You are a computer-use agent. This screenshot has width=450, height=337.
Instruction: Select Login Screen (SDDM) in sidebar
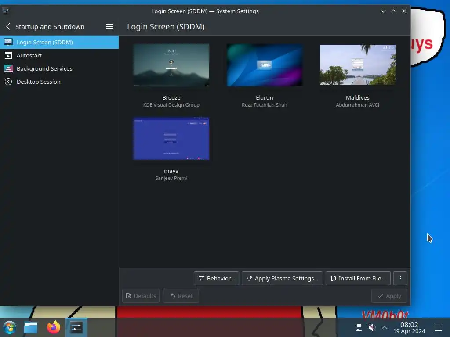[59, 42]
